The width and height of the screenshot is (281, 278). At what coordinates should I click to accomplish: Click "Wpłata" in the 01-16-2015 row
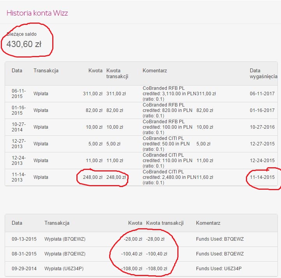coord(41,110)
